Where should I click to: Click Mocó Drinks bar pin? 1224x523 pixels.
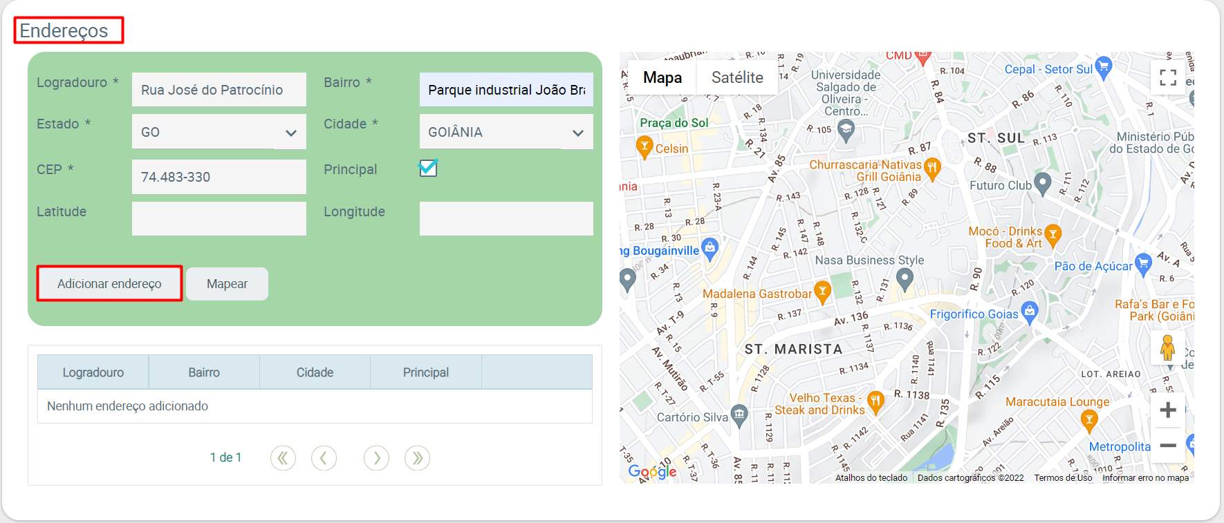[1053, 236]
